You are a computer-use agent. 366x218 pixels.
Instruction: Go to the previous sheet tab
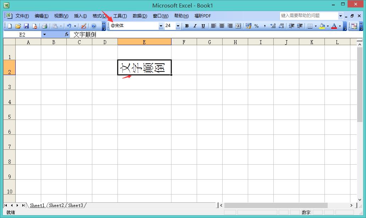click(x=12, y=205)
